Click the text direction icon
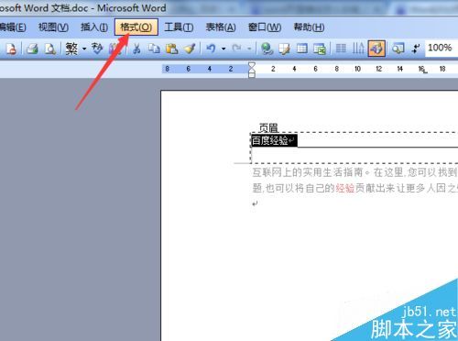 pyautogui.click(x=358, y=49)
